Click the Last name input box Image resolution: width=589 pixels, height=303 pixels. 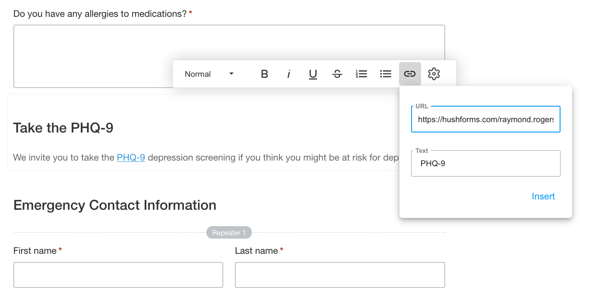click(339, 275)
